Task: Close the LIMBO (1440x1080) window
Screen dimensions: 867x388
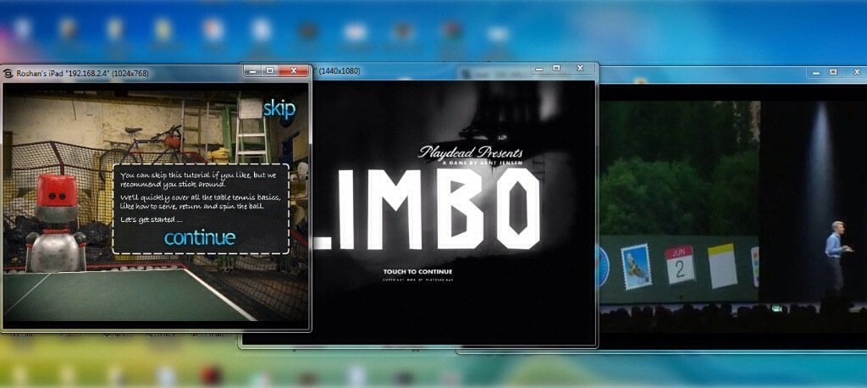Action: 579,69
